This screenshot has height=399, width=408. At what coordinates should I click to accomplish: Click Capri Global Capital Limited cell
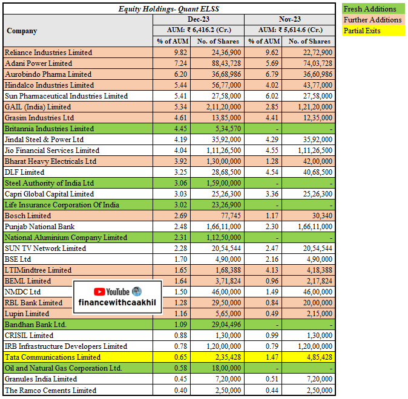tap(78, 194)
